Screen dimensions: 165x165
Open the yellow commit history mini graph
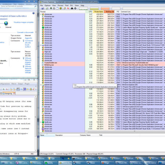[x=94, y=8]
